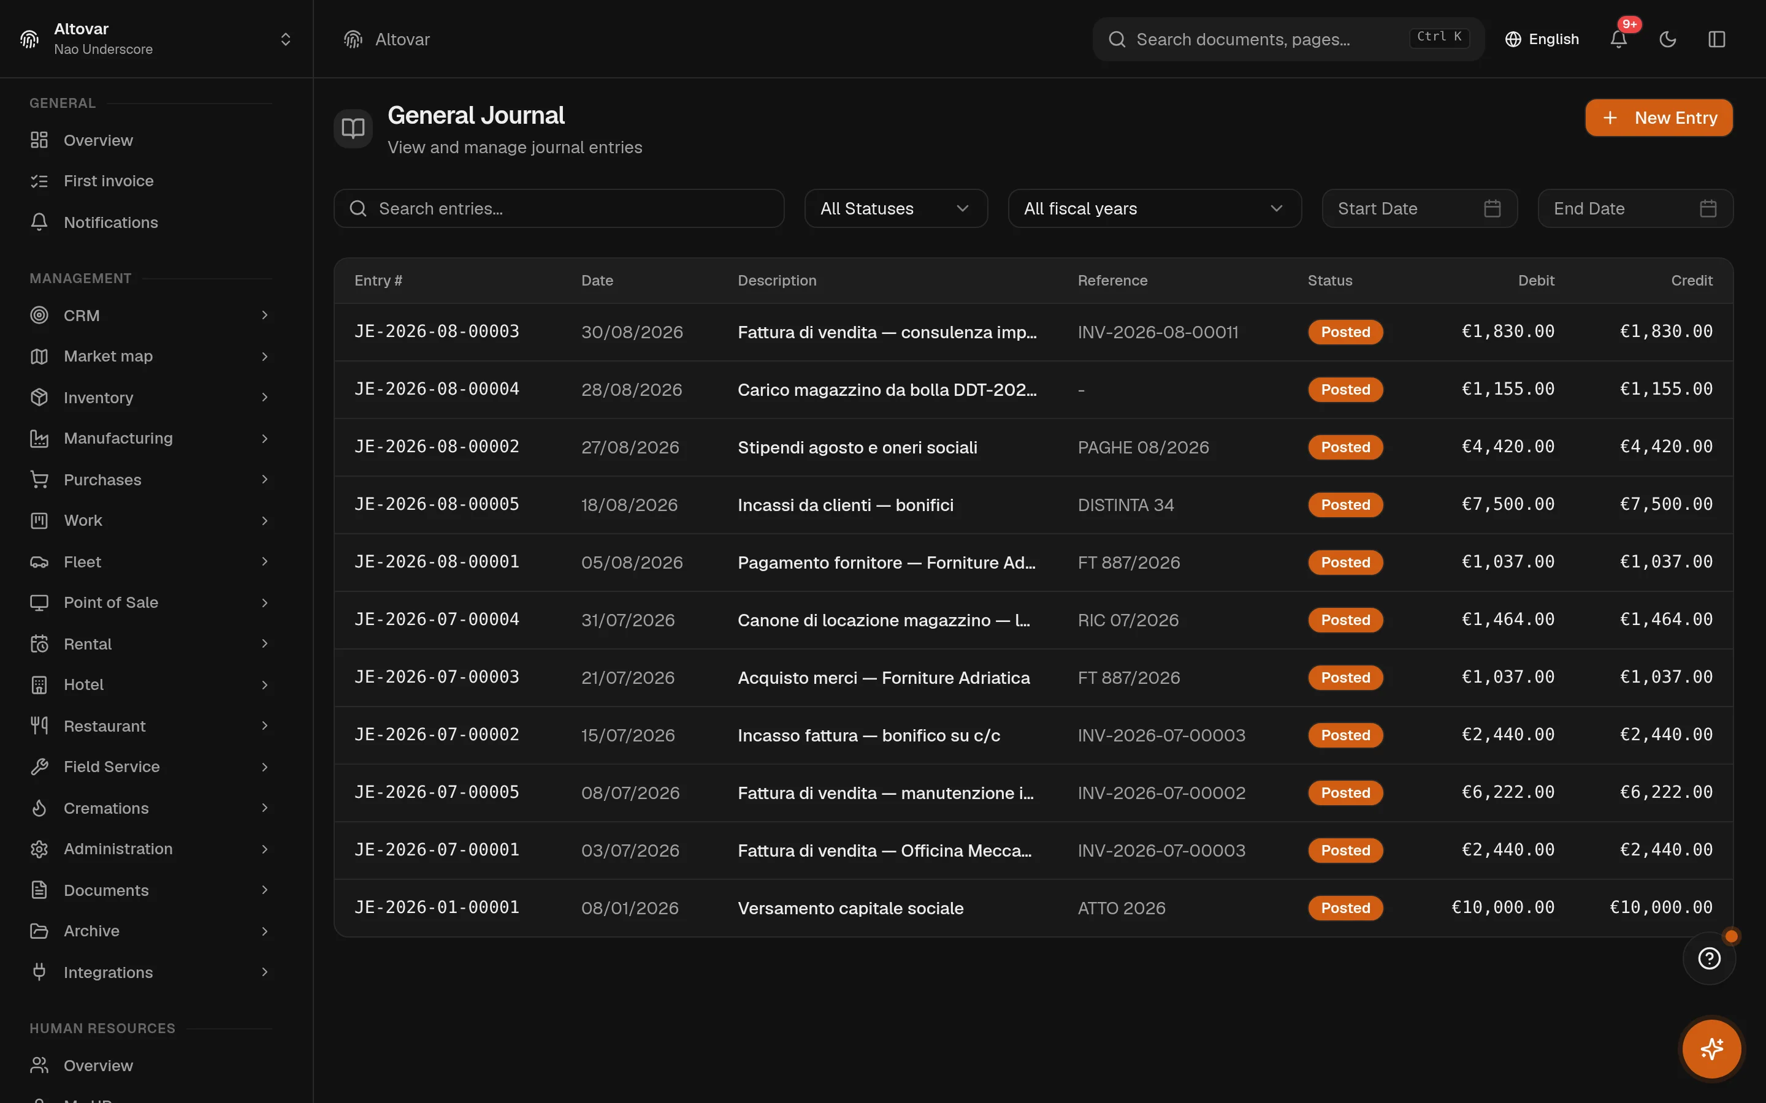Expand the Purchases chevron

pos(265,479)
